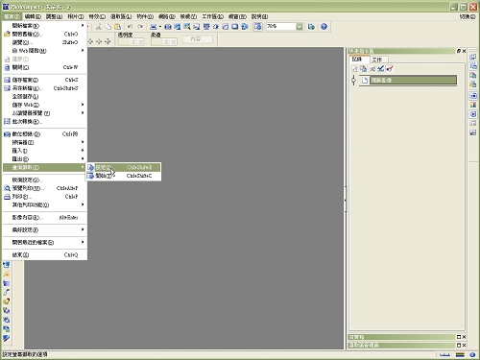
Task: Click the digital camera toolbar icon
Action: pos(168,27)
